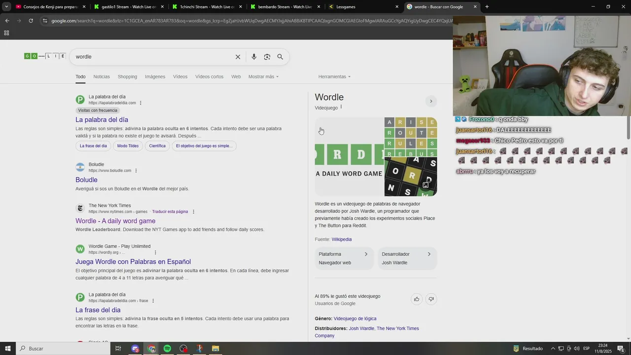631x355 pixels.
Task: Open Task View on the taskbar
Action: click(x=118, y=349)
